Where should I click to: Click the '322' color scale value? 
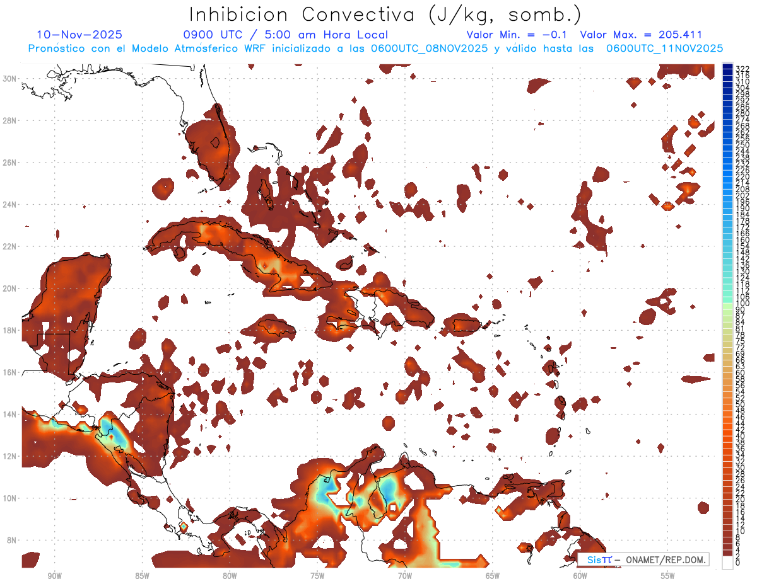742,69
